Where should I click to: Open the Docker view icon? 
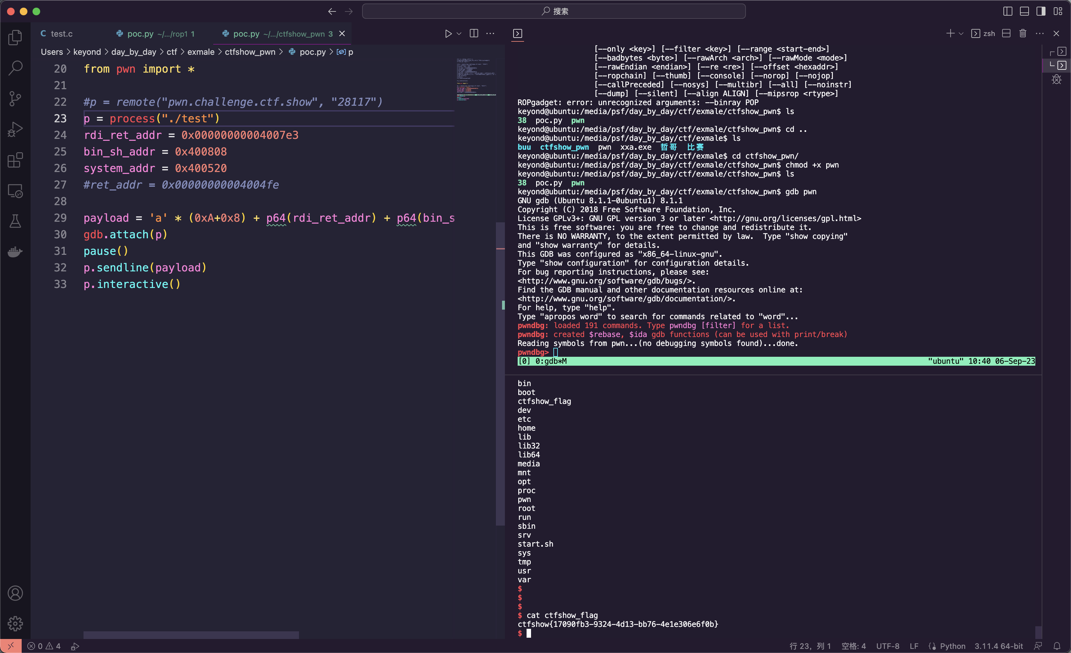(15, 252)
